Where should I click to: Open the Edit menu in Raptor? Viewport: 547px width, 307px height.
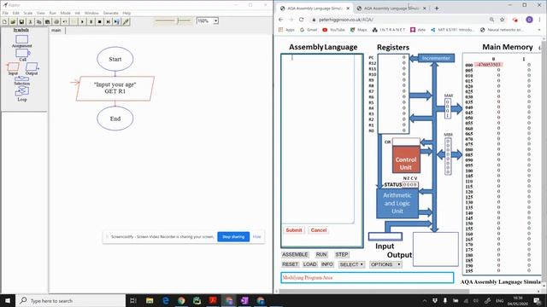pyautogui.click(x=16, y=13)
